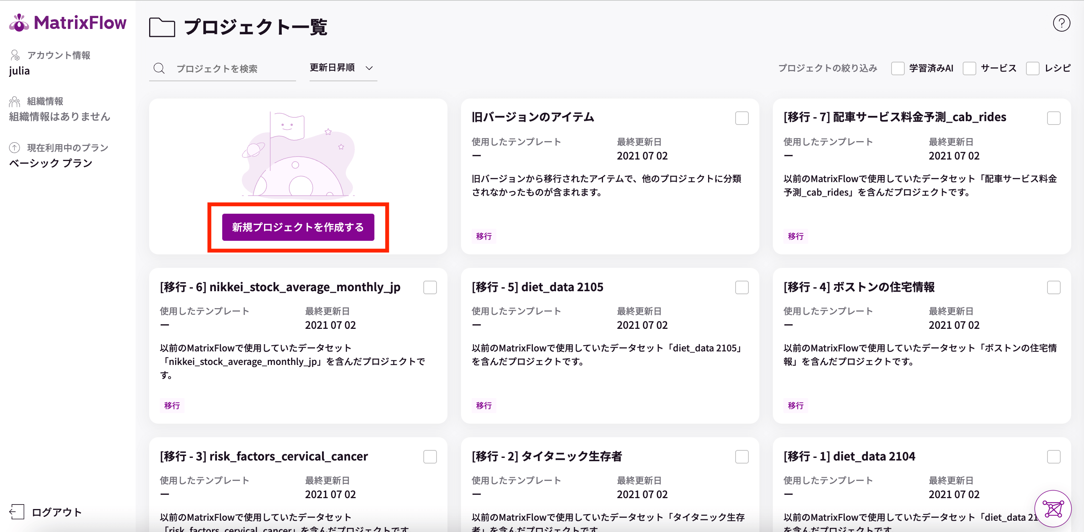Viewport: 1084px width, 532px height.
Task: Open the [移行 - 4] ボストンの住宅情報 project
Action: click(859, 287)
